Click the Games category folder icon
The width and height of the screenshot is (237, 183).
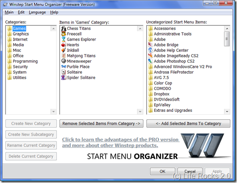click(x=9, y=29)
